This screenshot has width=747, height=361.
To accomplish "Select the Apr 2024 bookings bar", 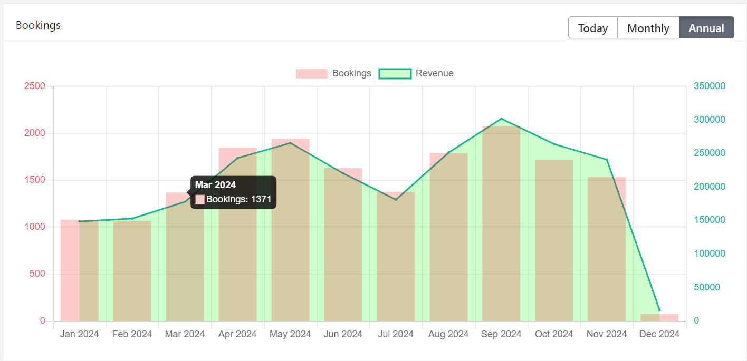I will [238, 235].
